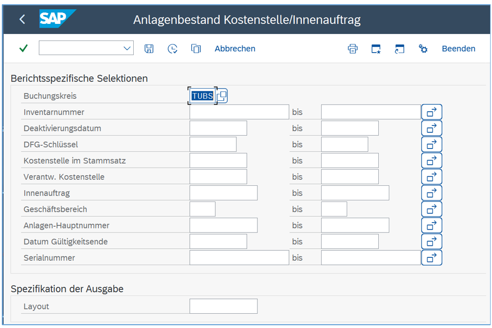Viewport: 492px width, 328px height.
Task: Open multiple selection for Inventarnummer
Action: [x=431, y=112]
